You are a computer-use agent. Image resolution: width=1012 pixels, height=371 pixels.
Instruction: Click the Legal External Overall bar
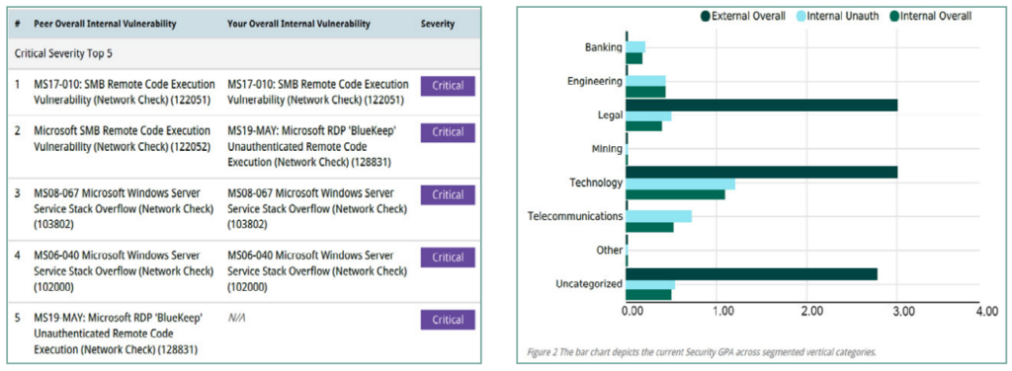coord(762,105)
